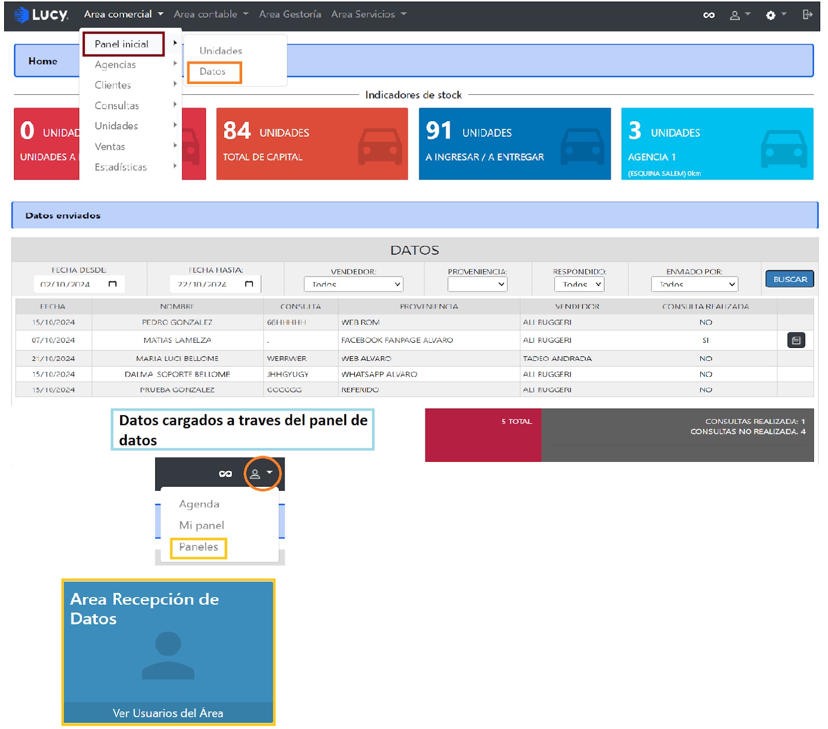The width and height of the screenshot is (828, 729).
Task: Open the 84 Unidades Total de Capital card
Action: click(312, 144)
